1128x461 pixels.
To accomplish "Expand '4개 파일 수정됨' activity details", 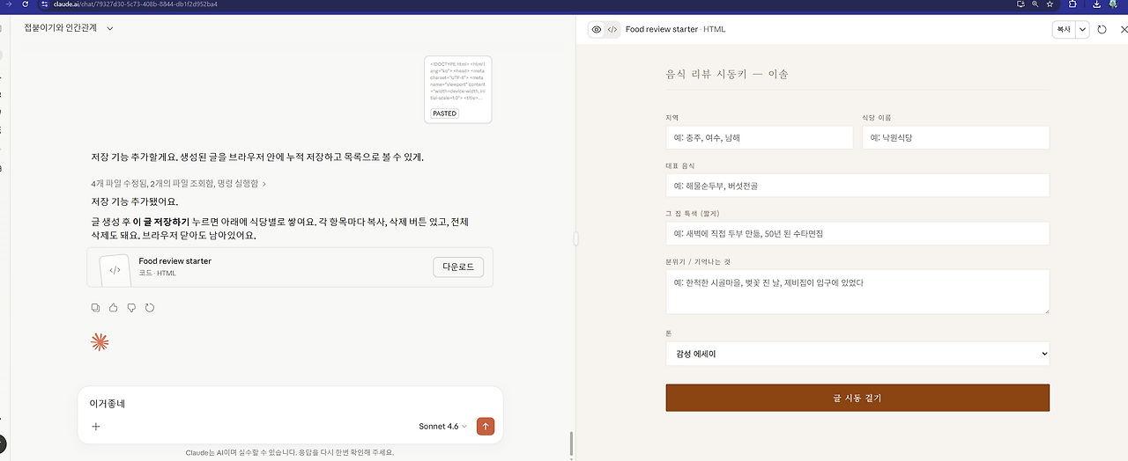I will pyautogui.click(x=178, y=184).
